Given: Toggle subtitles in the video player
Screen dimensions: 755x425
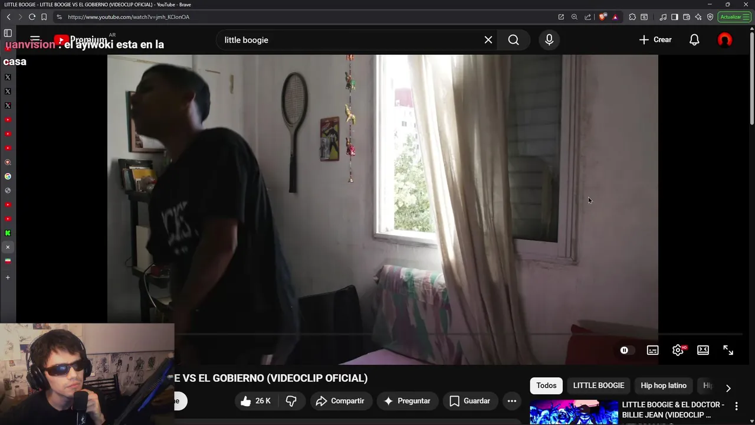Looking at the screenshot, I should (x=652, y=351).
